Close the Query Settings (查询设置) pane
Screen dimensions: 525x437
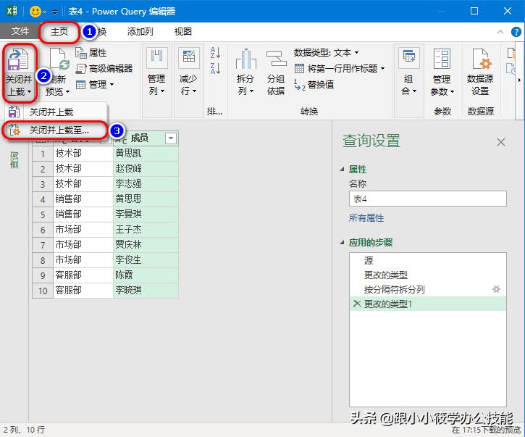pos(501,142)
